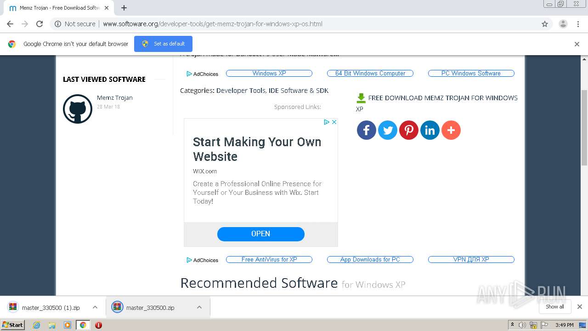Click the OPEN button in Wix ad

pos(261,234)
